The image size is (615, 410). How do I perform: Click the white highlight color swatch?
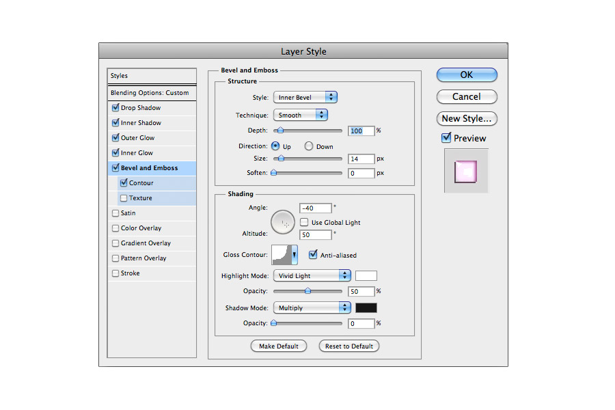(366, 275)
